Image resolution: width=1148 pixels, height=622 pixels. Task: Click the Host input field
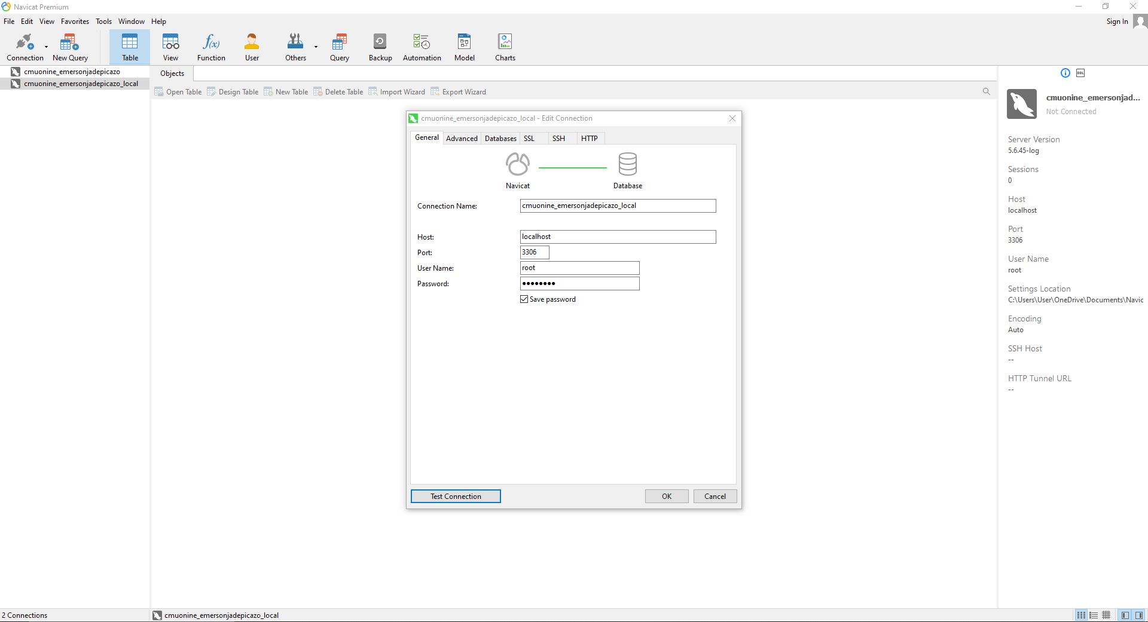pyautogui.click(x=618, y=237)
